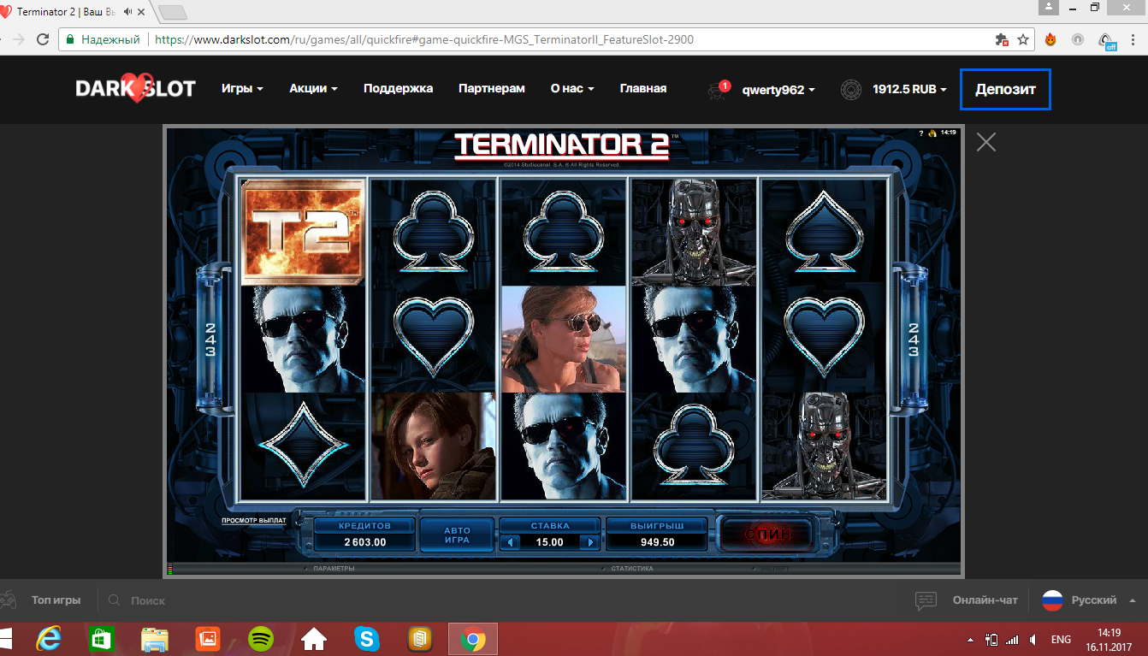
Task: Go to Поддержка page
Action: pos(398,88)
